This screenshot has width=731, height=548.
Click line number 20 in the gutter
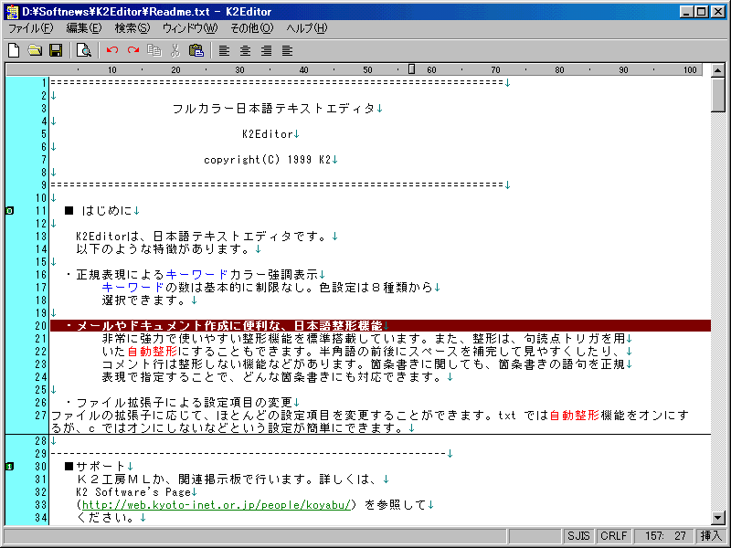tap(41, 326)
